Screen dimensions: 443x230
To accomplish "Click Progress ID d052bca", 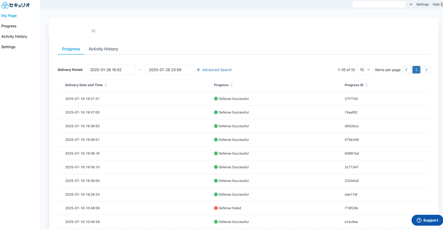I will click(x=352, y=126).
